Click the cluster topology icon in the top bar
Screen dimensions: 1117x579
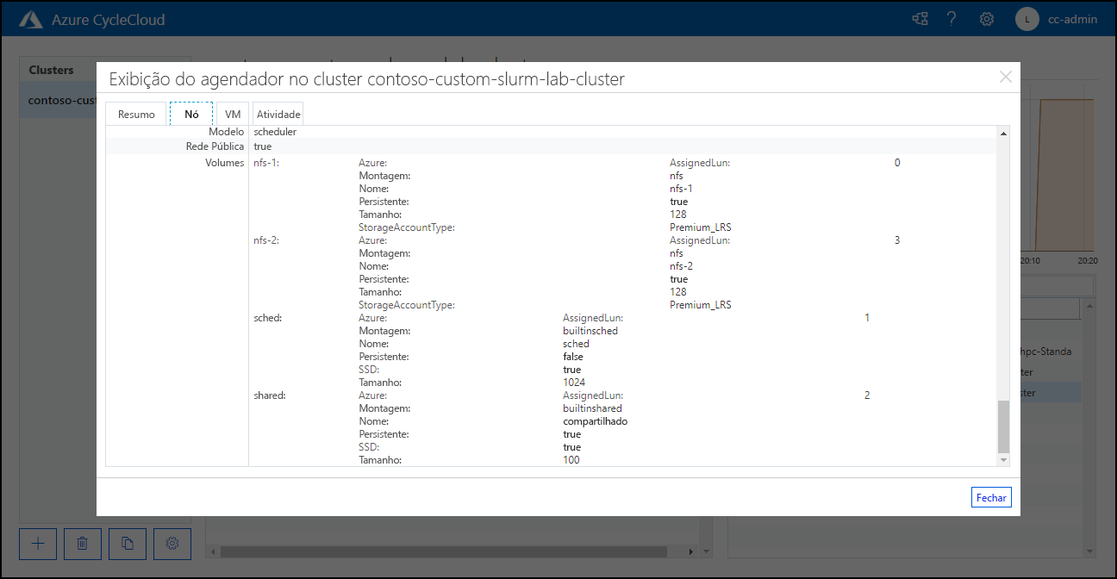click(x=919, y=18)
